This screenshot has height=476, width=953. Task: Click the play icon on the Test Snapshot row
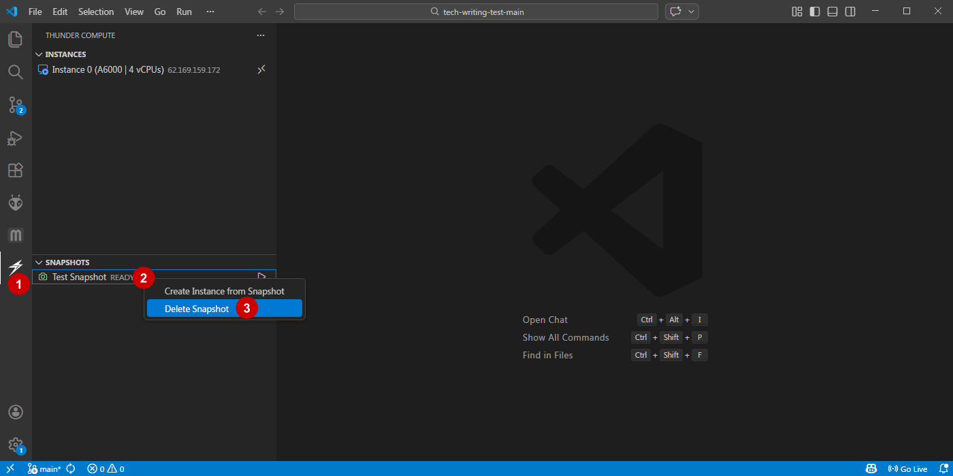261,277
